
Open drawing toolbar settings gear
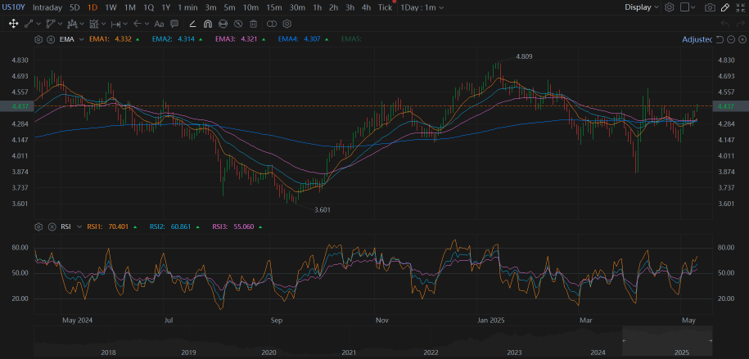287,24
